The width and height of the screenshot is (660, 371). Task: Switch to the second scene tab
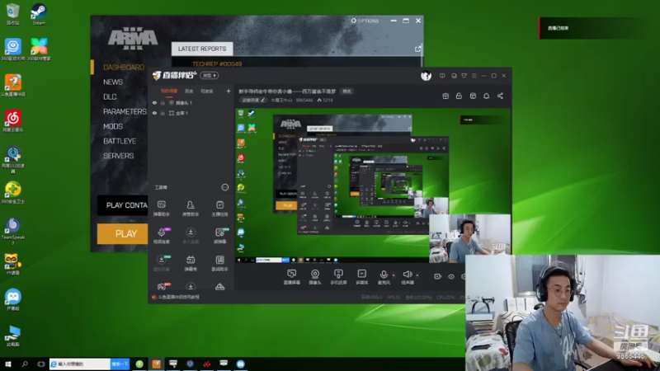[189, 92]
